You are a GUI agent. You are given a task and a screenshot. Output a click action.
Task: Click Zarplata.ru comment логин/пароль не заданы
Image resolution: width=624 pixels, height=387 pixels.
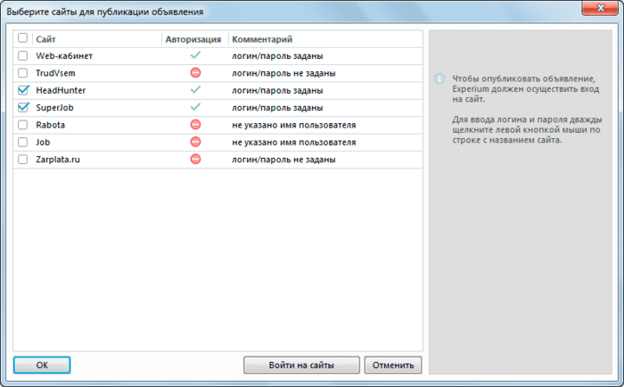tap(283, 160)
